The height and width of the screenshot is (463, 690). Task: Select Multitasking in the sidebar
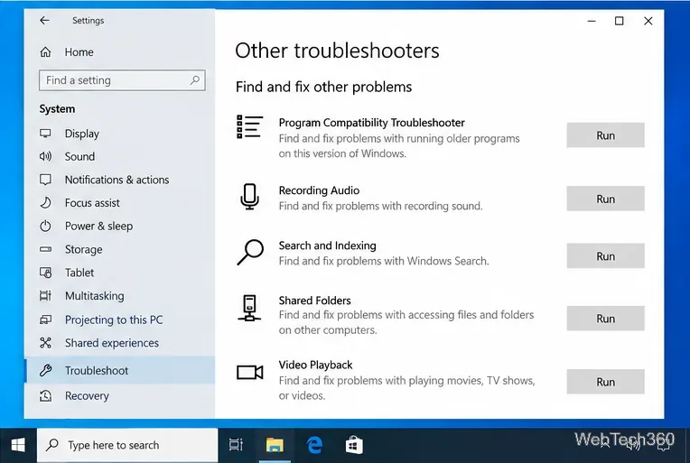(x=94, y=296)
